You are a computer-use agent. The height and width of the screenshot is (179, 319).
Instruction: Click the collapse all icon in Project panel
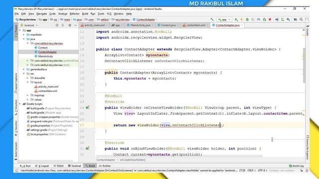point(63,25)
